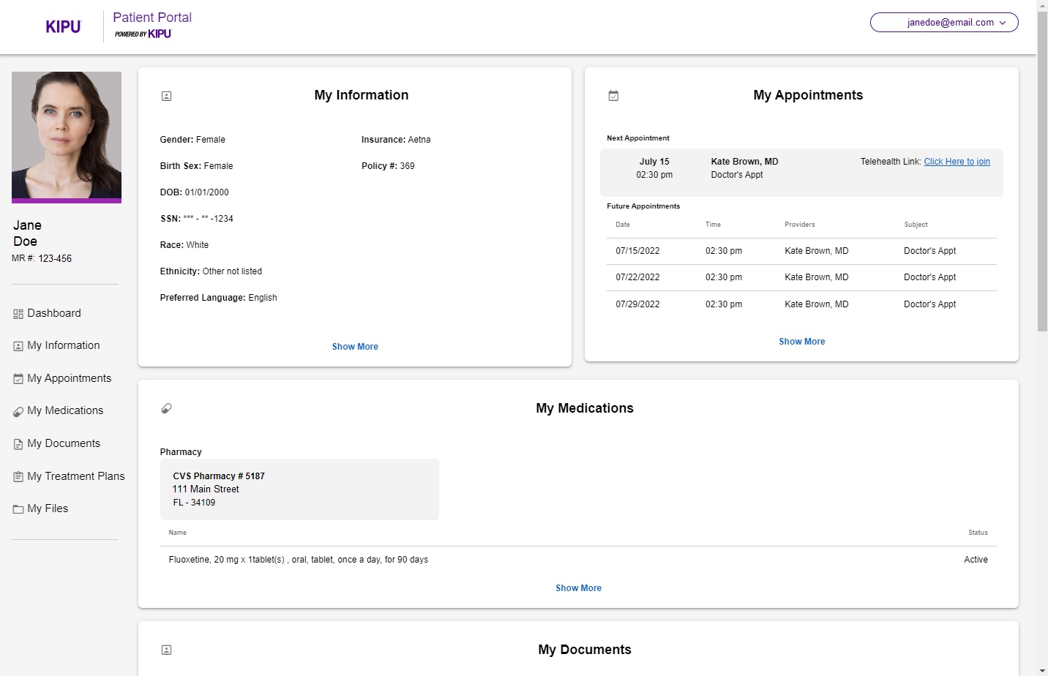Click the icon in My Documents card header

166,650
